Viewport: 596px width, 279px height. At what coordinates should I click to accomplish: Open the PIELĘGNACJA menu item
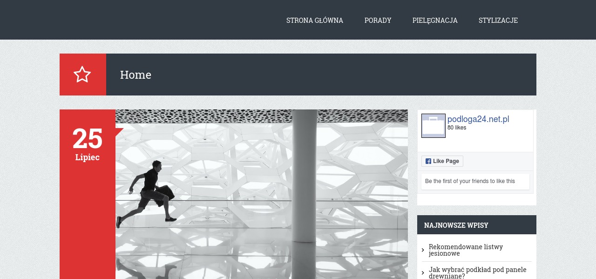pos(435,20)
